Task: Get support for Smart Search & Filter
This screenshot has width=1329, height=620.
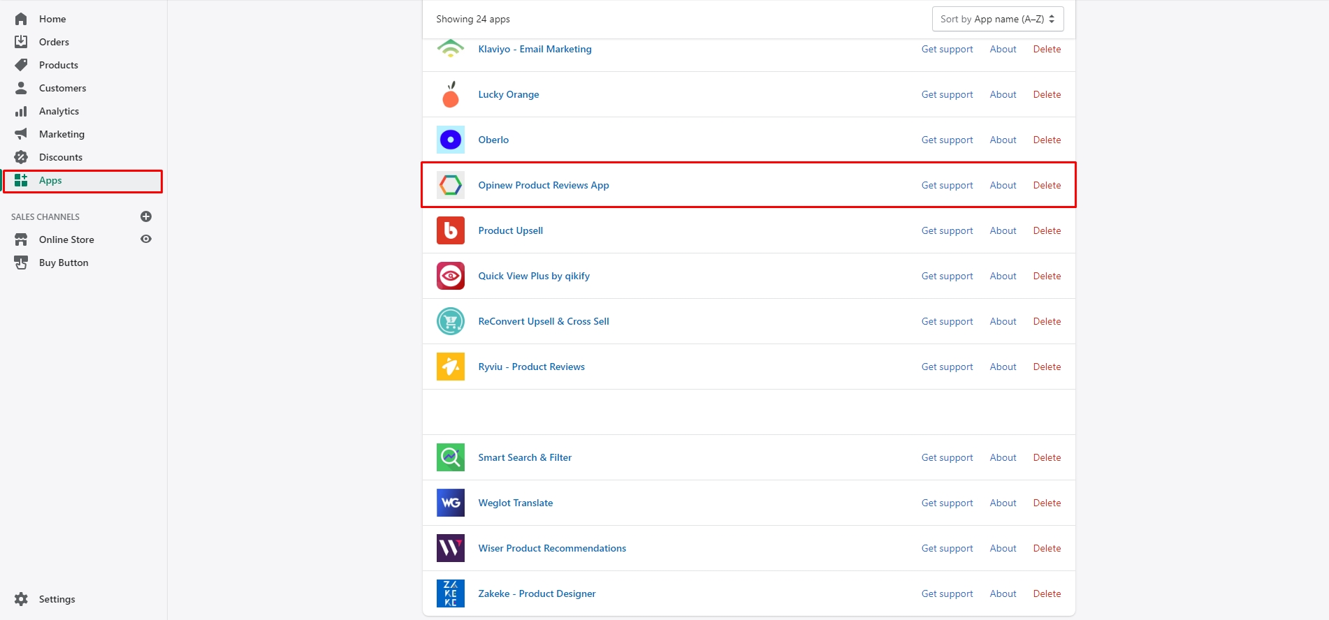Action: tap(947, 457)
